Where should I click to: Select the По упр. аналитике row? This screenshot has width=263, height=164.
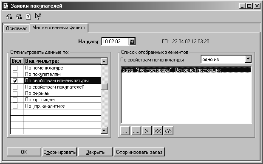[x=62, y=106]
